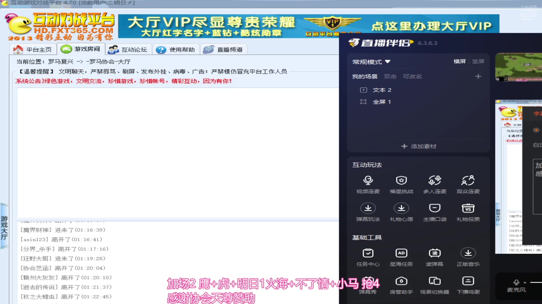Select 我的场景 scene label

pos(365,76)
